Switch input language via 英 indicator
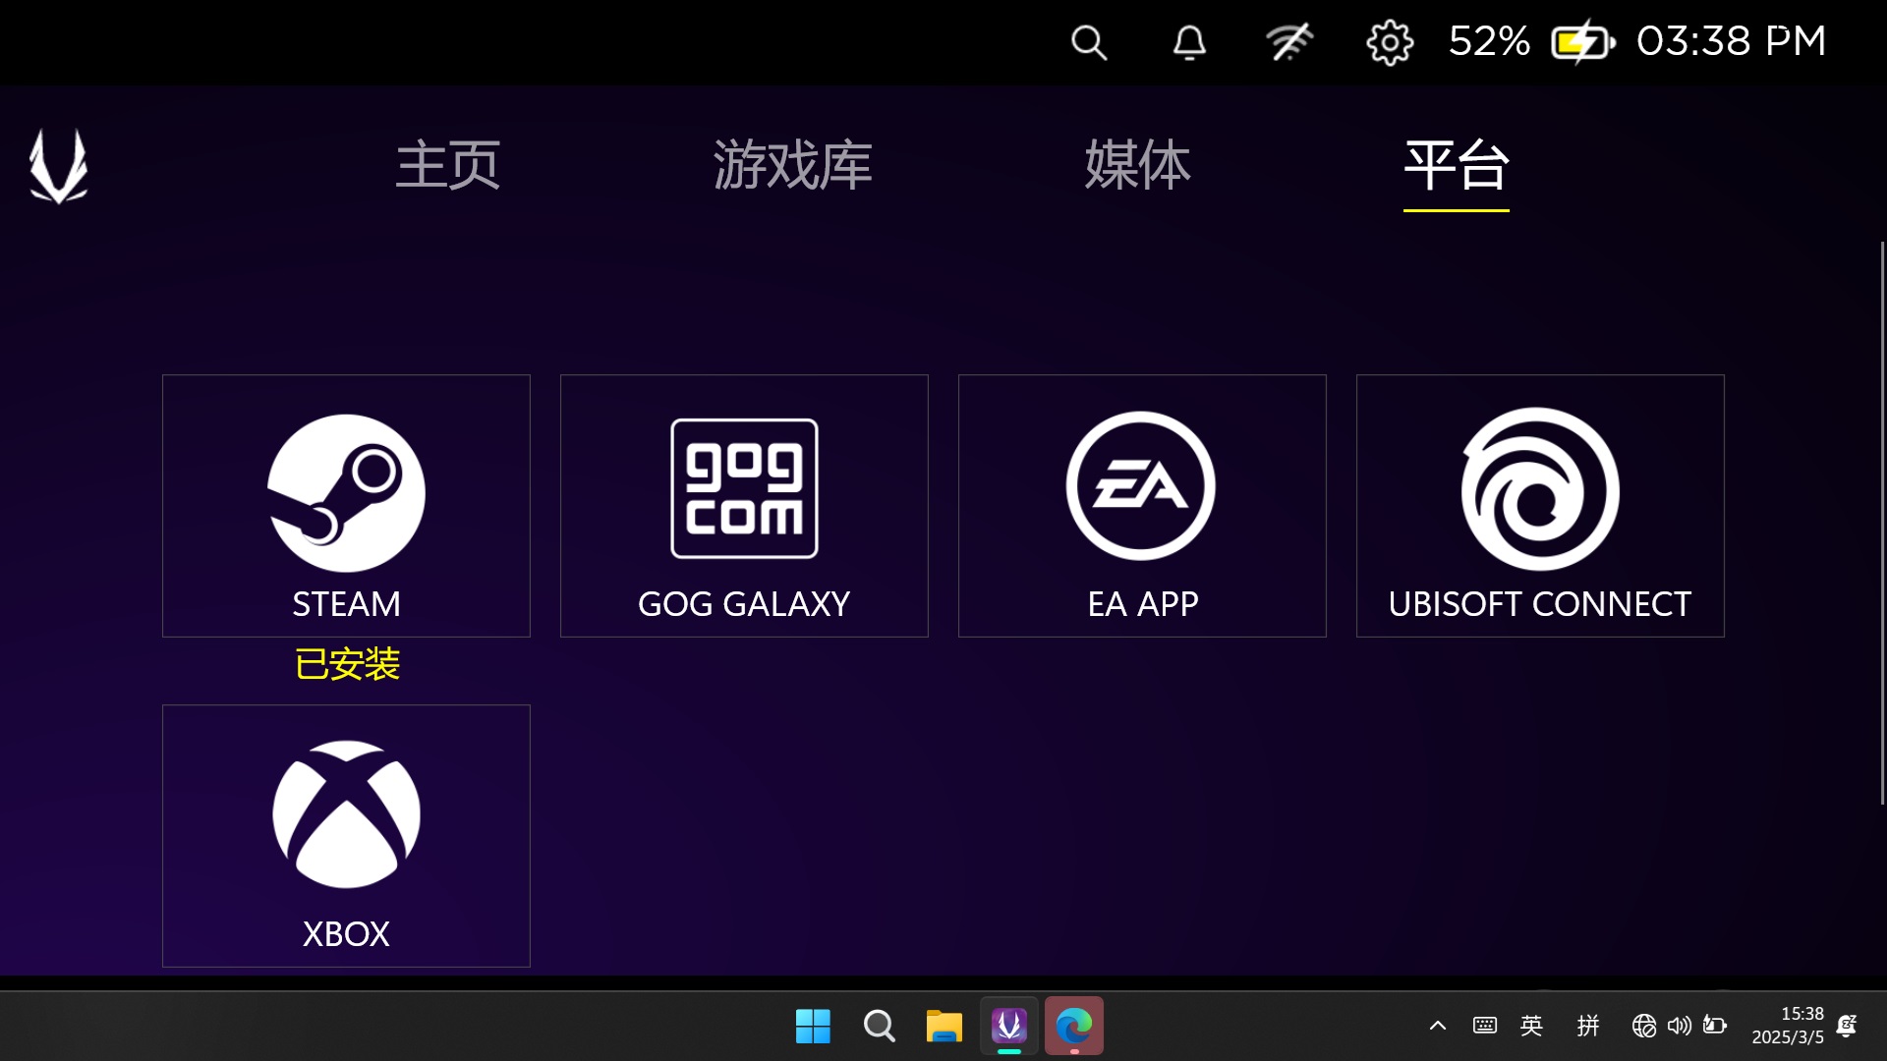 click(x=1531, y=1027)
